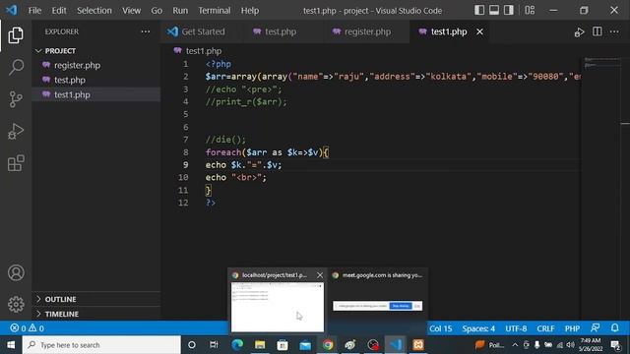630x354 pixels.
Task: Open the Run and Debug view
Action: (x=16, y=131)
